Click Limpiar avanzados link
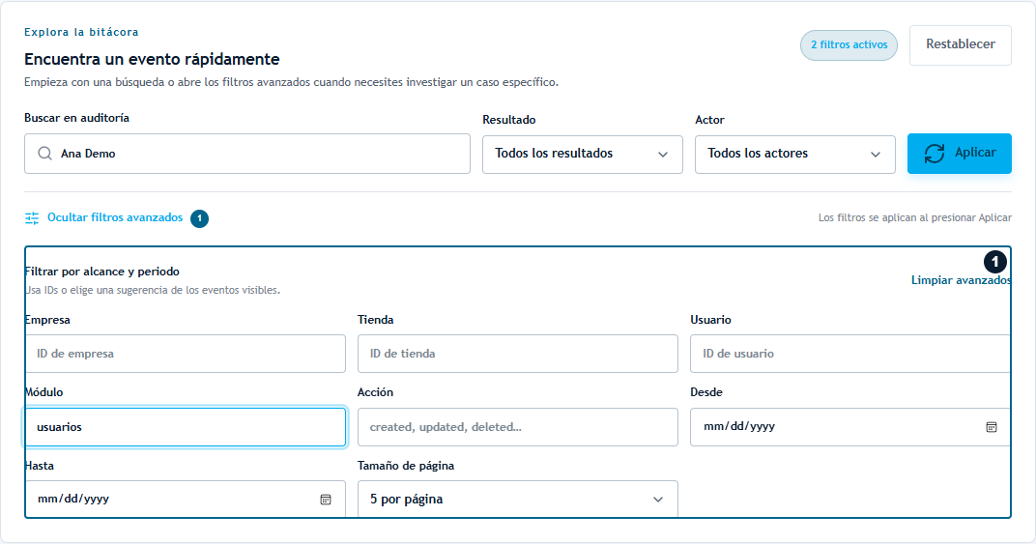The width and height of the screenshot is (1036, 544). click(961, 280)
